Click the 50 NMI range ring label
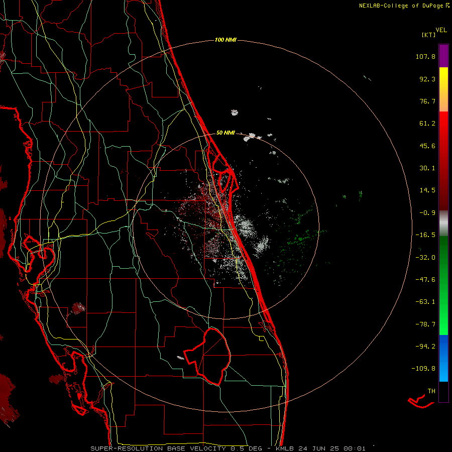Screen dimensions: 452x452 225,133
